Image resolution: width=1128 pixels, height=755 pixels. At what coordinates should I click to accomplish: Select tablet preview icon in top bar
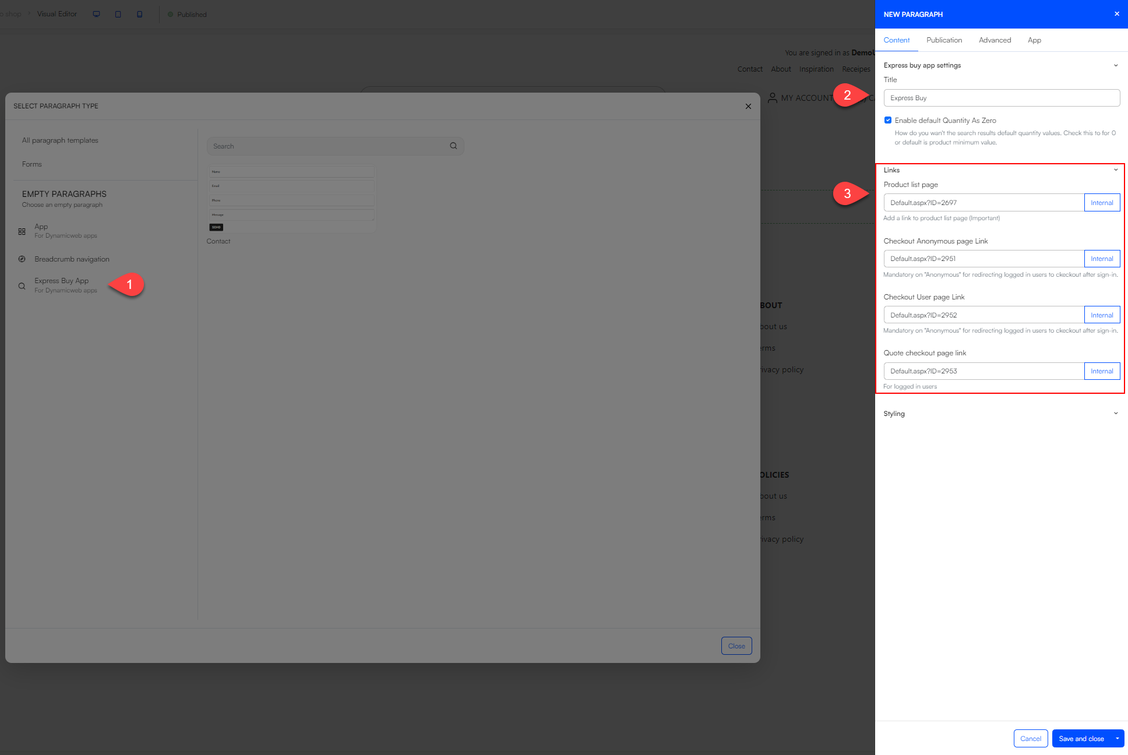118,14
